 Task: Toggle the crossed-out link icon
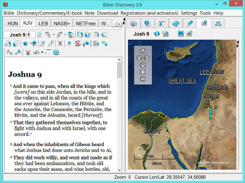77,43
